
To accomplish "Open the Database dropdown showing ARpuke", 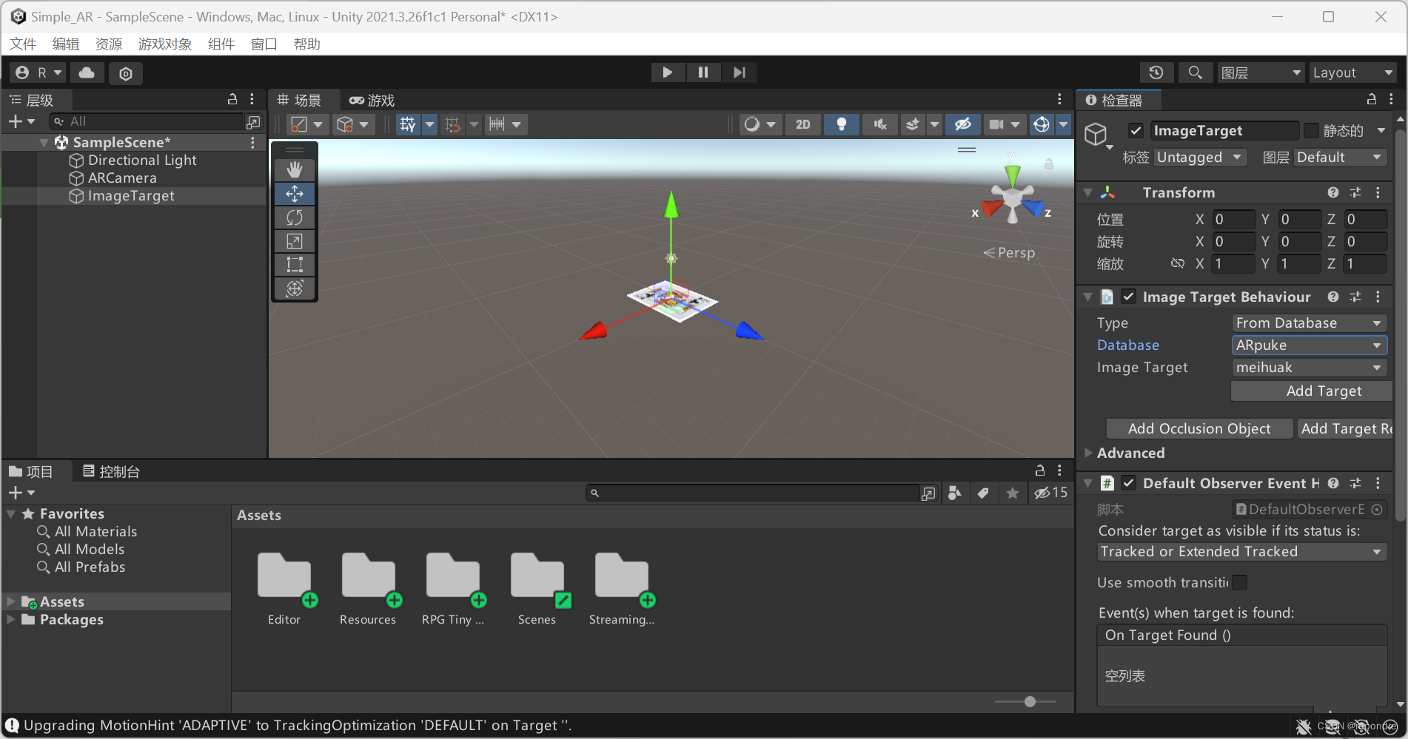I will point(1309,345).
